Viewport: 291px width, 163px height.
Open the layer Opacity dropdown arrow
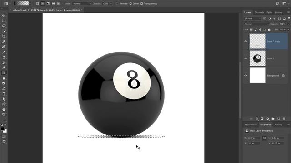click(x=288, y=24)
